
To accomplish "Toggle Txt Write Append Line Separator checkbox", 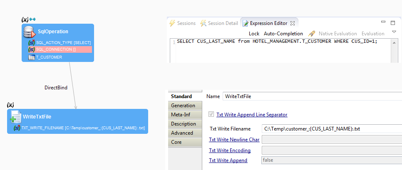I will tap(212, 115).
